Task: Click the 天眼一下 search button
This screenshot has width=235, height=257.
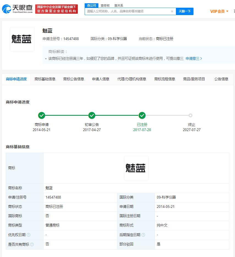Action: coord(184,11)
